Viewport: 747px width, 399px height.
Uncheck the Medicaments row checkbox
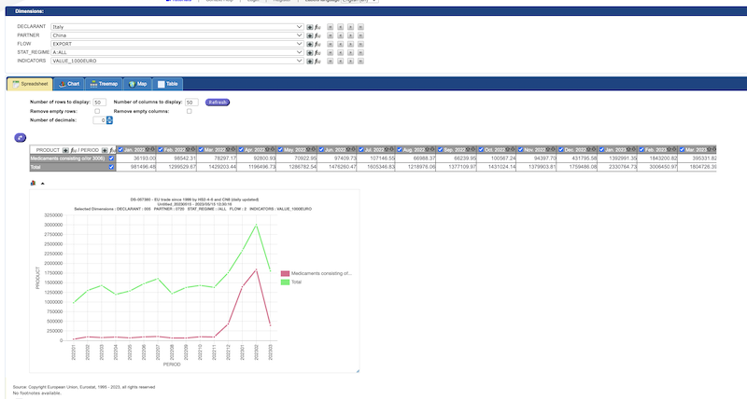112,158
